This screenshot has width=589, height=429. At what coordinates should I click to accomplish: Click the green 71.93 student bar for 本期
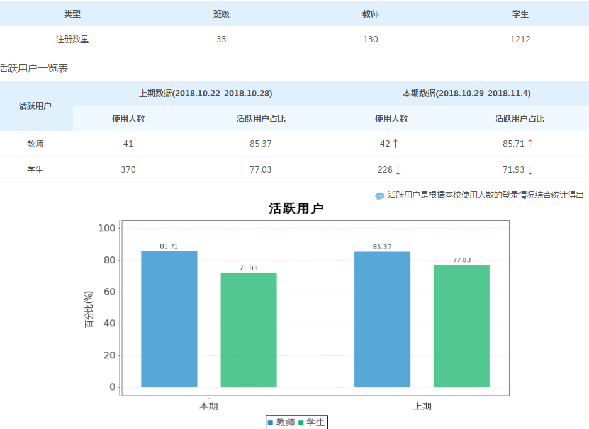[x=249, y=329]
